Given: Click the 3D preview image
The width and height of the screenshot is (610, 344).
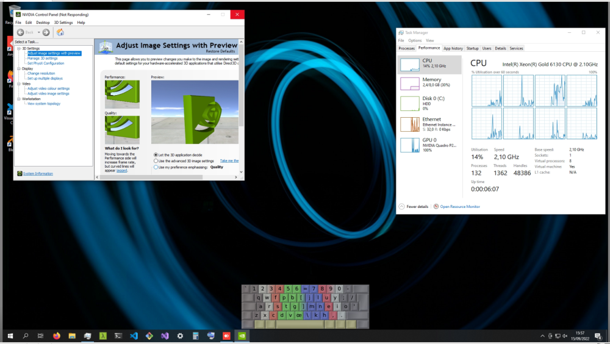Looking at the screenshot, I should [x=195, y=112].
